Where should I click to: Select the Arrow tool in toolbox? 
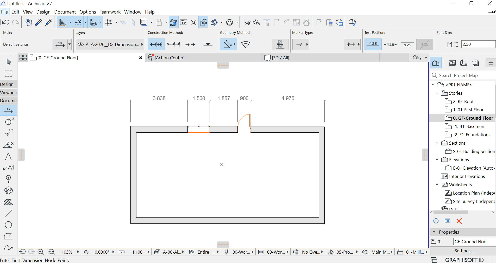(9, 62)
